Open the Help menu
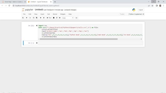Viewport: 166px width, 93px height. (70, 14)
